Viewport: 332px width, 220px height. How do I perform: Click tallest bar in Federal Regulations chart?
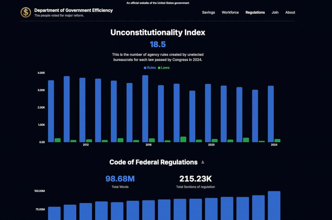(x=274, y=205)
